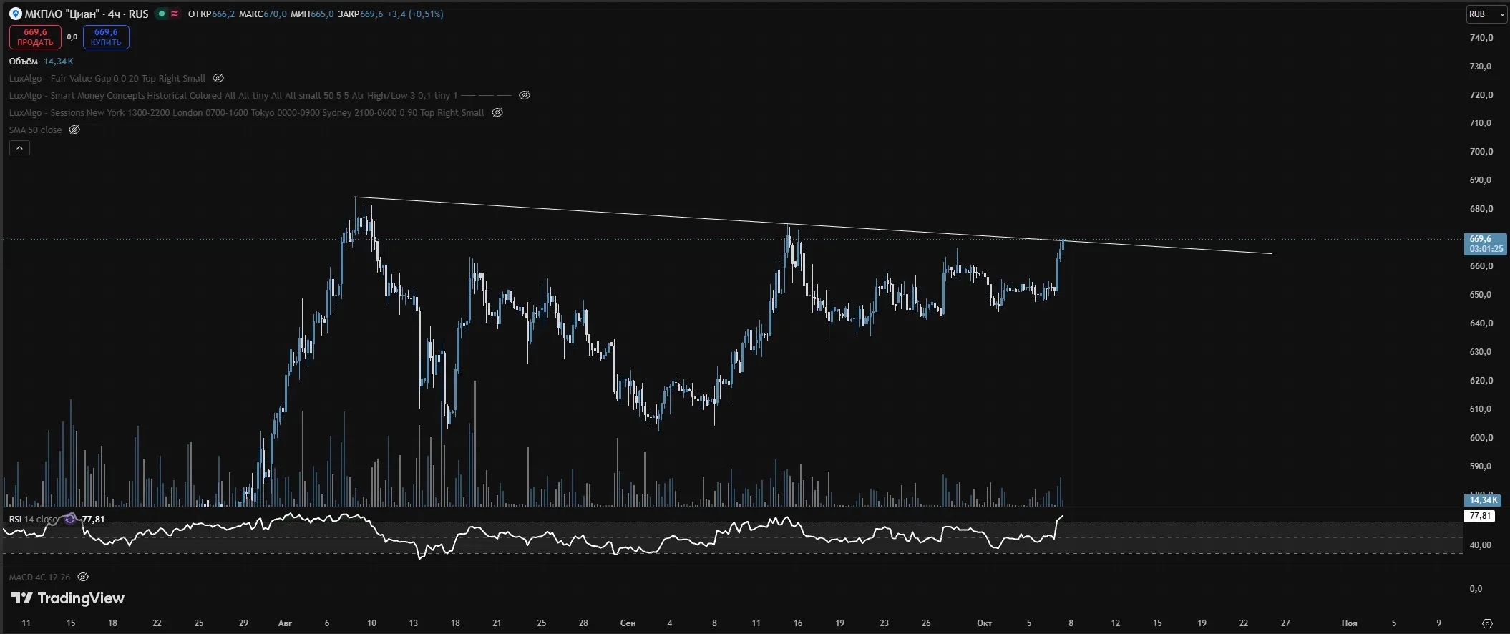Click the purple RSI indicator marker icon
Image resolution: width=1510 pixels, height=634 pixels.
point(70,519)
